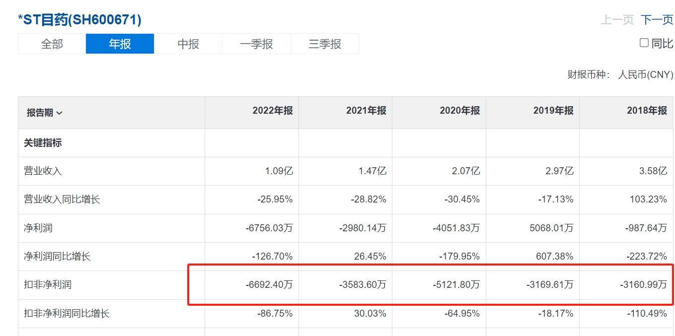Click the 2022 扣非净利润 value -6692.40万
This screenshot has height=336, width=675.
pos(269,285)
